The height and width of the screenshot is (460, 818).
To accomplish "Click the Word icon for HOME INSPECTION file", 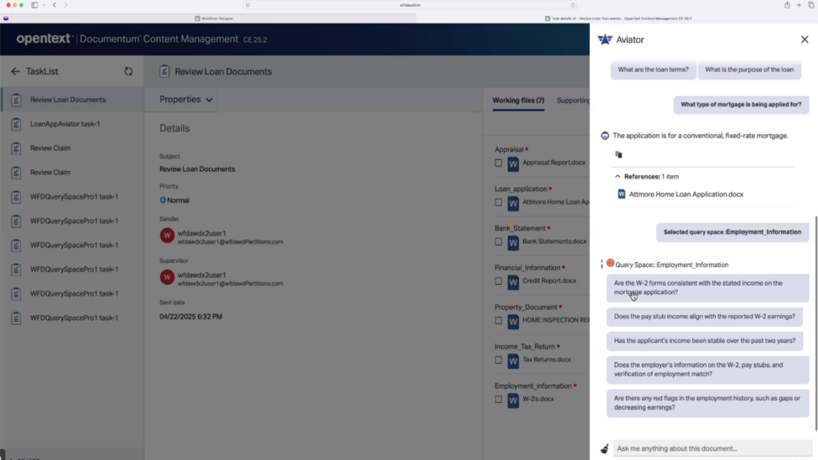I will coord(513,321).
